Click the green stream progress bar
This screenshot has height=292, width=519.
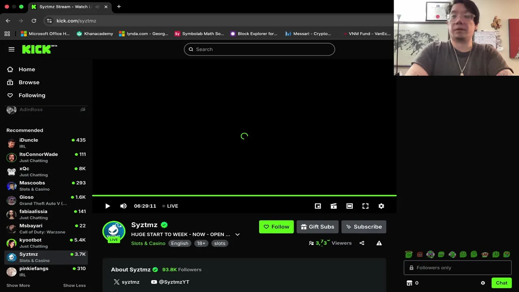click(x=244, y=196)
